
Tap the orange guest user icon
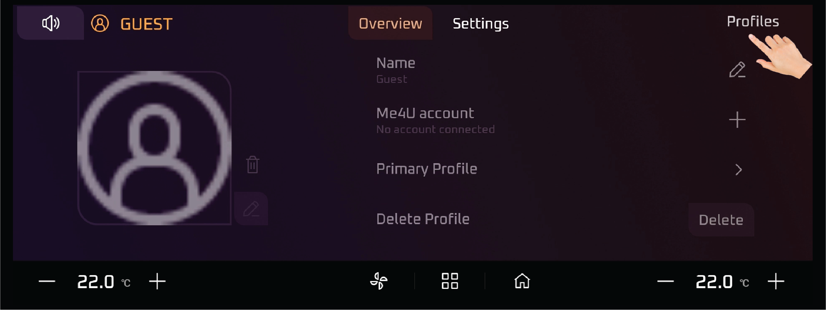[x=100, y=23]
